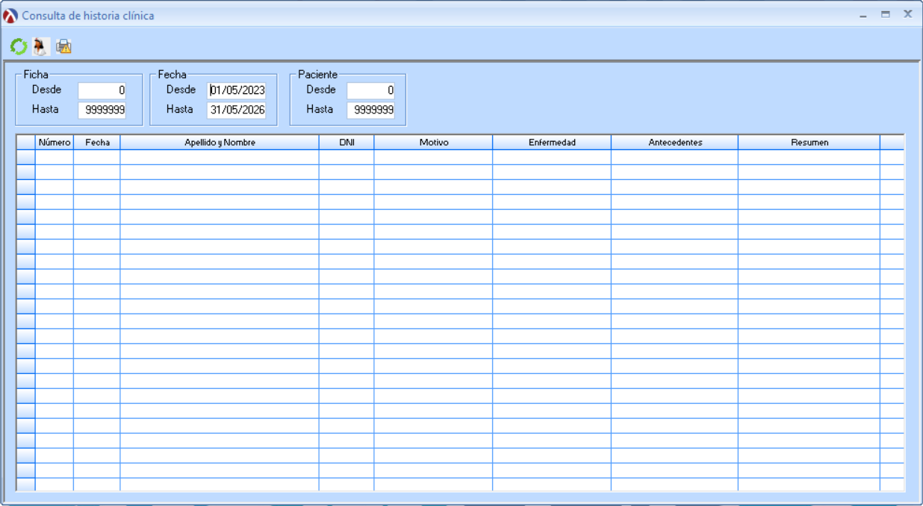
Task: Click the printer with warning icon
Action: pos(63,46)
